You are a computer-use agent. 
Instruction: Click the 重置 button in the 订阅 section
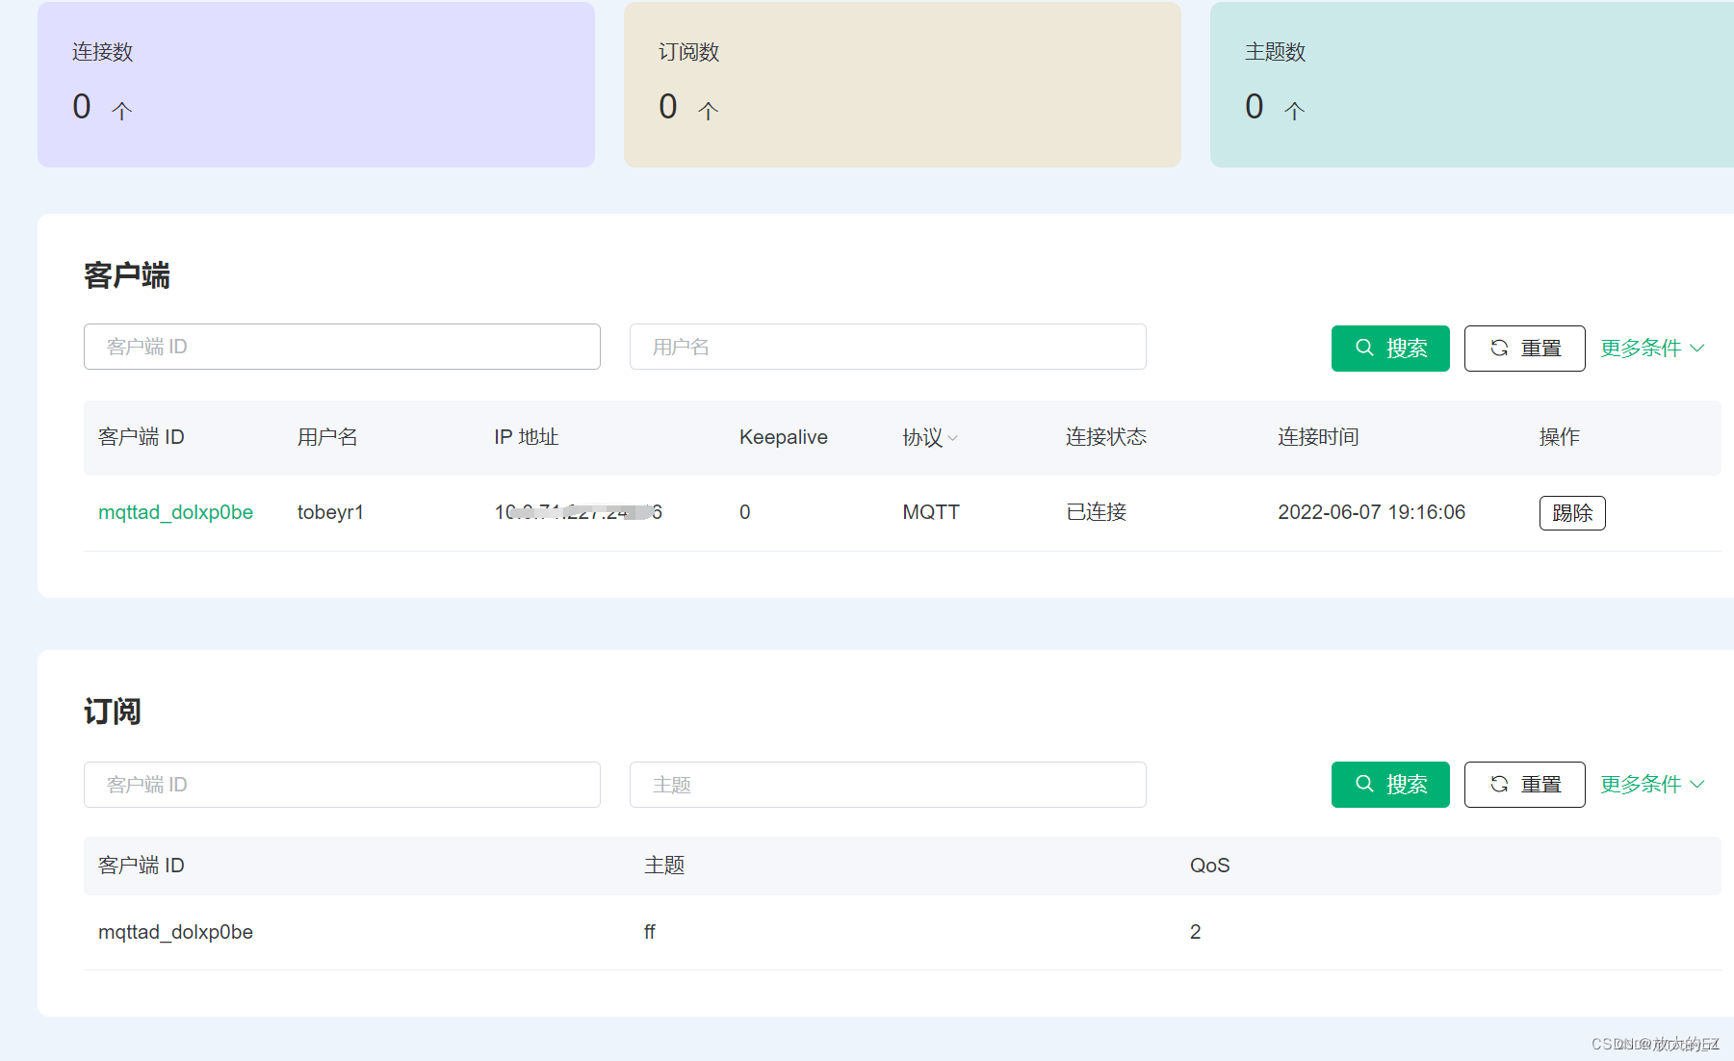(1524, 785)
